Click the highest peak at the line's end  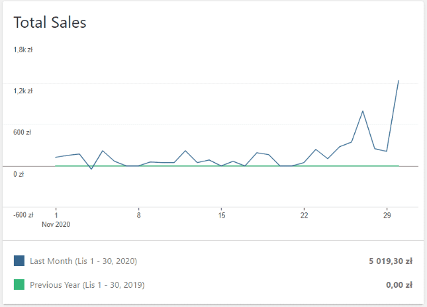398,81
